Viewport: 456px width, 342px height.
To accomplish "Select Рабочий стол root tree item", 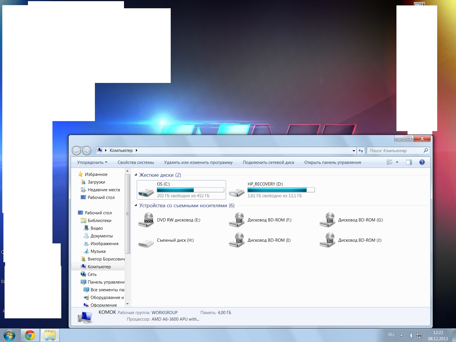I will click(98, 213).
